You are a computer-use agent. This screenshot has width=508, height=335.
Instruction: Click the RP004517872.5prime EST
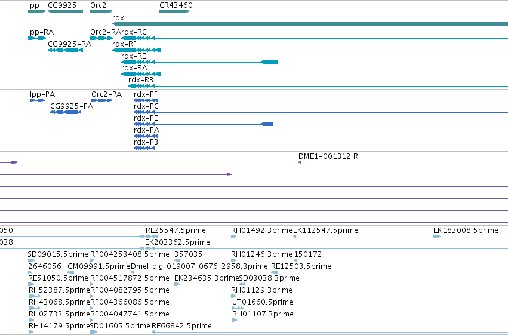click(x=92, y=284)
